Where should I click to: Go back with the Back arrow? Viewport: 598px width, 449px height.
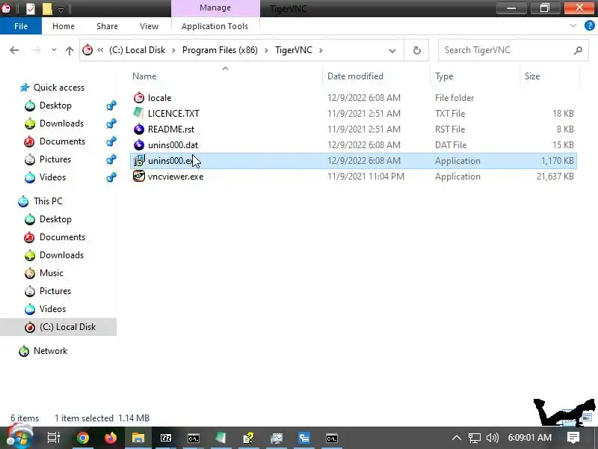click(x=14, y=50)
